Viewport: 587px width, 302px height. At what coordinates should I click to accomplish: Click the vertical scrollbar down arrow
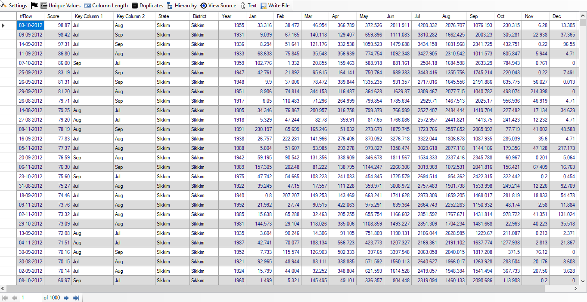coord(583,281)
